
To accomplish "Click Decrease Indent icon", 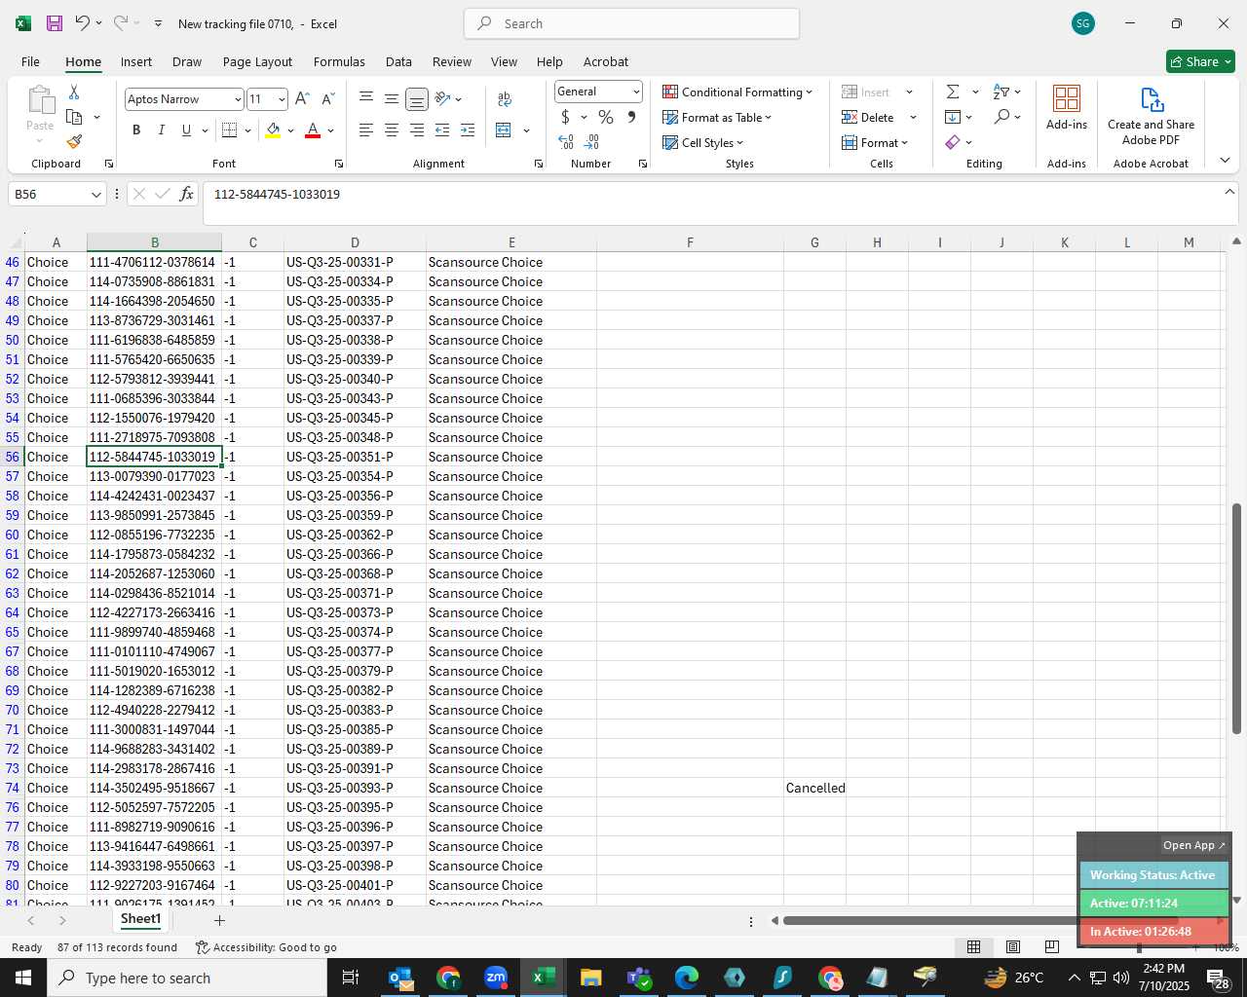I will tap(442, 130).
